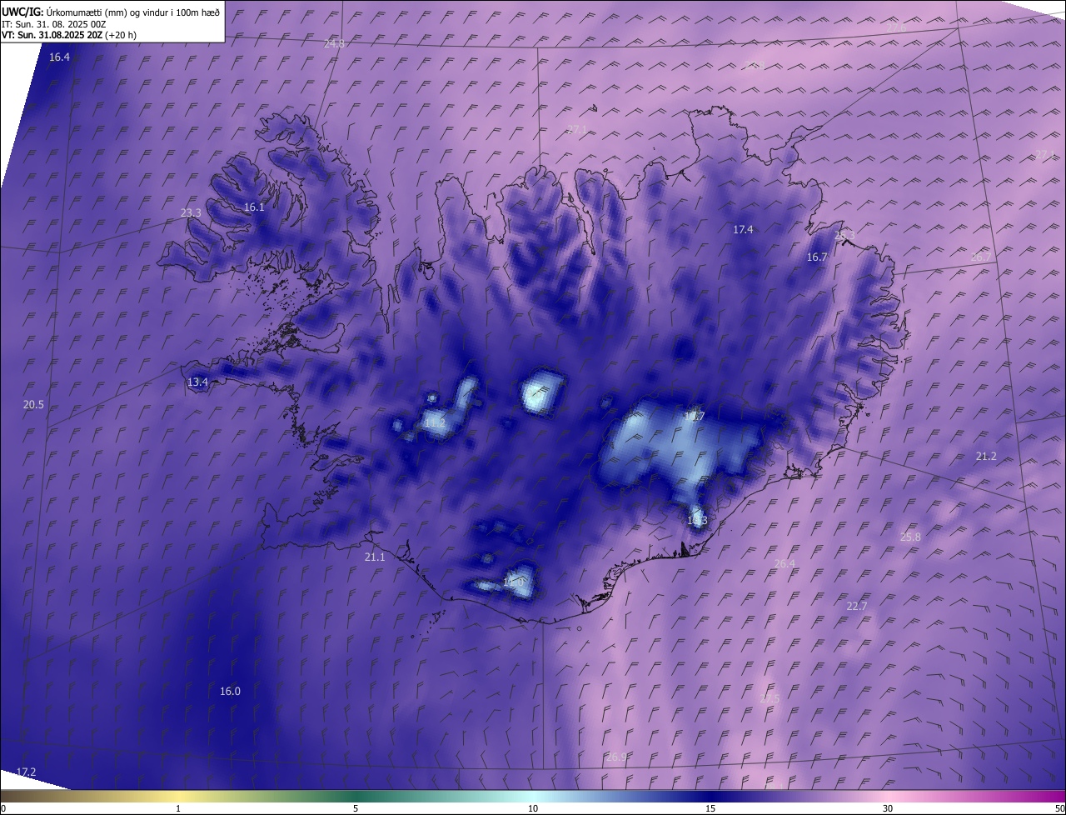The height and width of the screenshot is (815, 1066).
Task: Click the color scale tick label 50
Action: pyautogui.click(x=1059, y=808)
